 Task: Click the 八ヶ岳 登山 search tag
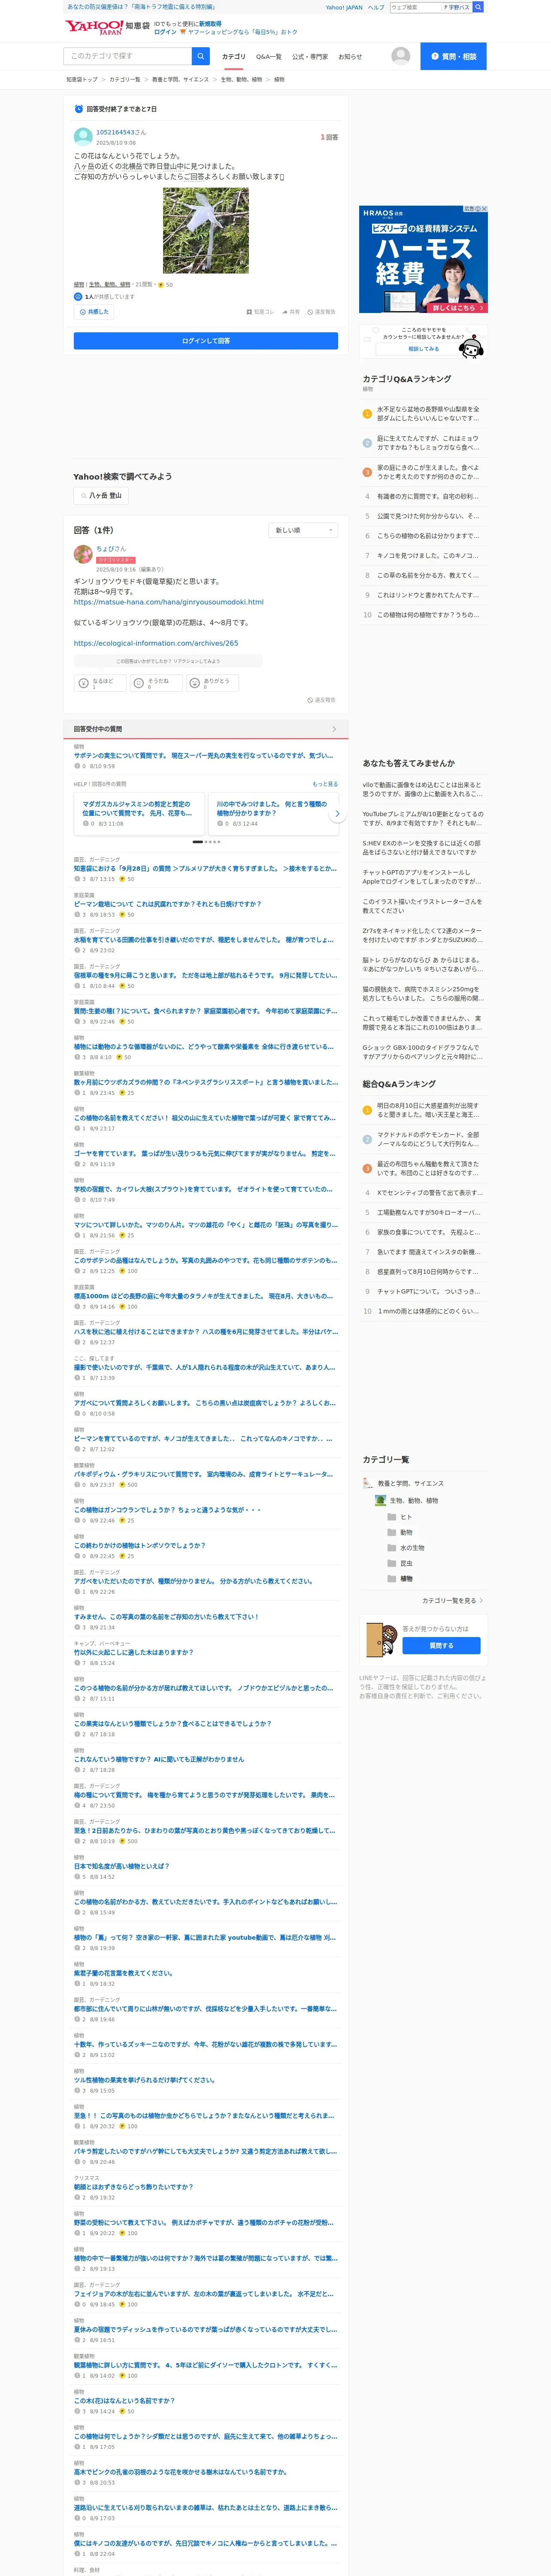coord(101,495)
